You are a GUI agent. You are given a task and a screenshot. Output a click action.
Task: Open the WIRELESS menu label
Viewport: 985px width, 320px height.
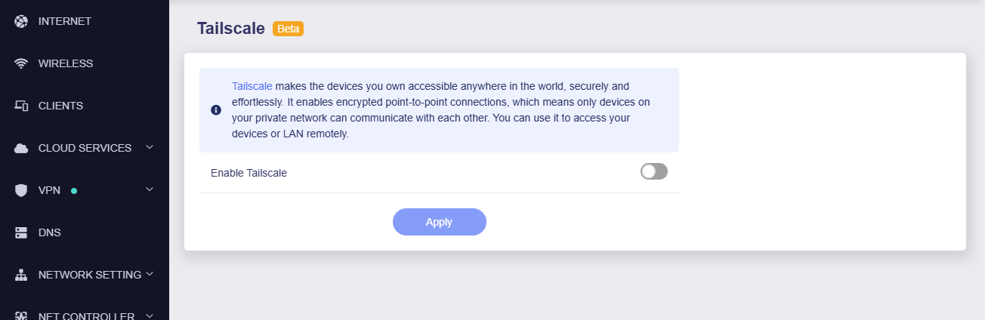(66, 63)
